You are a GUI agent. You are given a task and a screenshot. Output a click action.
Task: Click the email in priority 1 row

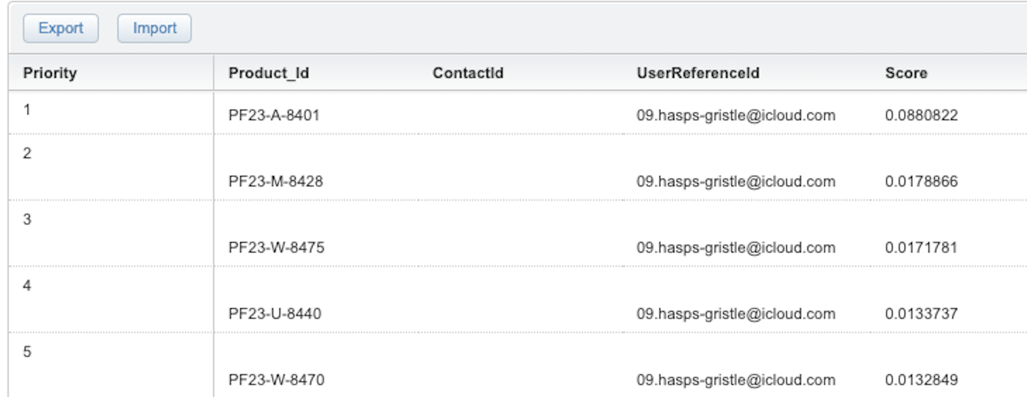(x=735, y=116)
